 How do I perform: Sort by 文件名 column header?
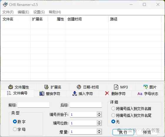(16, 19)
